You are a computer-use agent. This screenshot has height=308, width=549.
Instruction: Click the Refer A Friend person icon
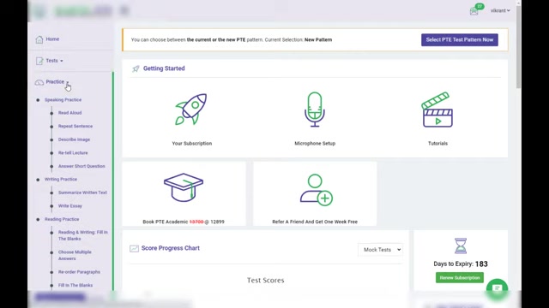(x=317, y=190)
